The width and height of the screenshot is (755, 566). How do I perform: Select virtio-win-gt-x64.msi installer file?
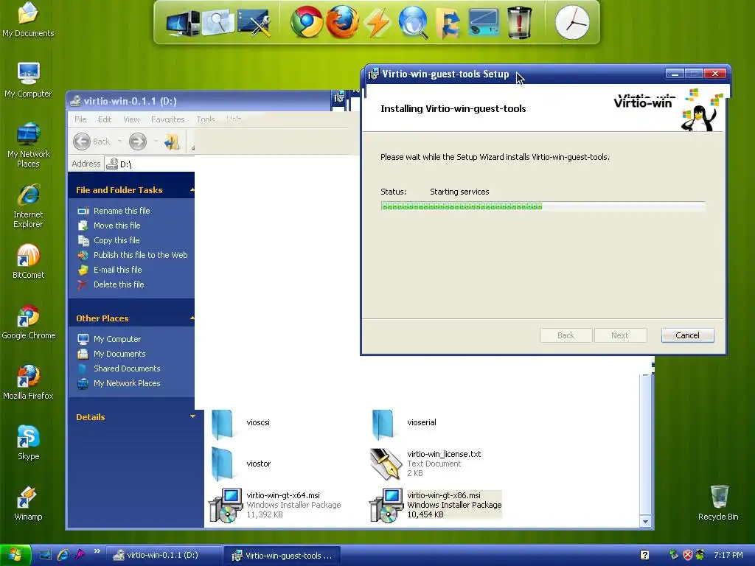(274, 505)
